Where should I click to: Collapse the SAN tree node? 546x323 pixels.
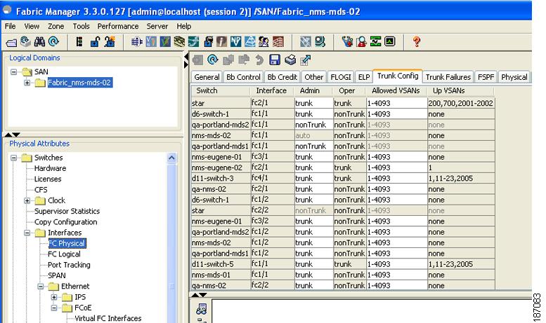click(13, 72)
